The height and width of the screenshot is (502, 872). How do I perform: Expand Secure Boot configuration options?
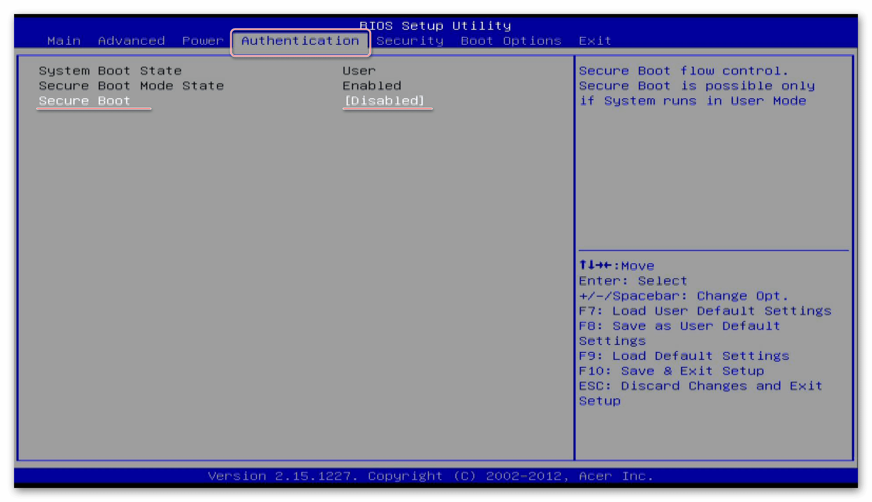[84, 100]
